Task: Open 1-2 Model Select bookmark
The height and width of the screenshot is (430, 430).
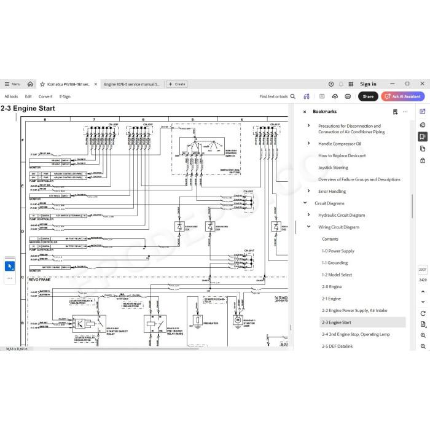Action: click(x=337, y=275)
